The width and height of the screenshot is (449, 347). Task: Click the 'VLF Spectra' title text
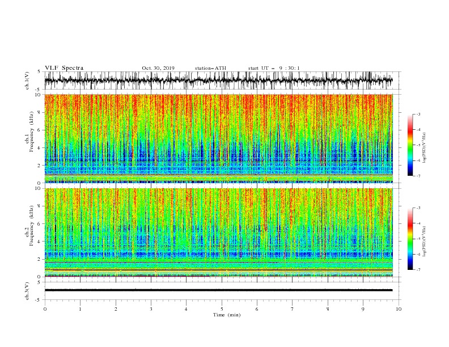(x=64, y=68)
